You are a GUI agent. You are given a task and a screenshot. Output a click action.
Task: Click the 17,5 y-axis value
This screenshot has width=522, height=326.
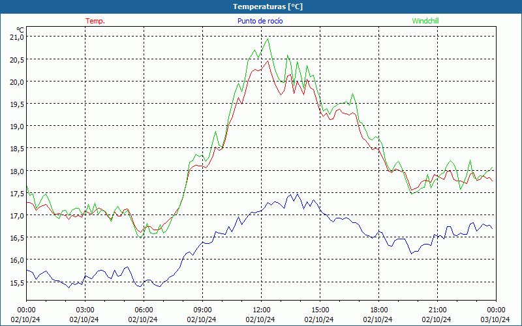coord(16,193)
